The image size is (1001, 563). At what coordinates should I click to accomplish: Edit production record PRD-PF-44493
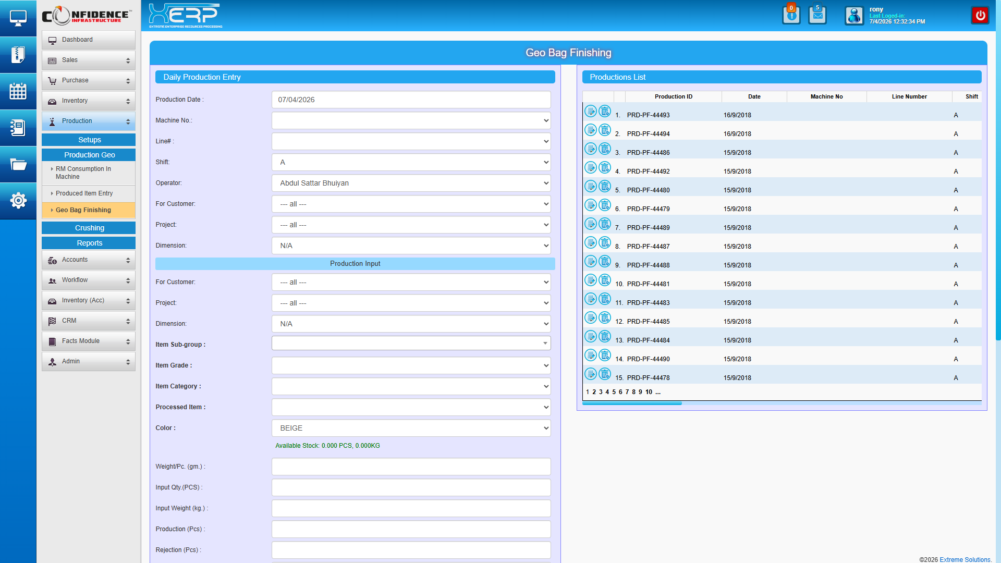[x=591, y=111]
